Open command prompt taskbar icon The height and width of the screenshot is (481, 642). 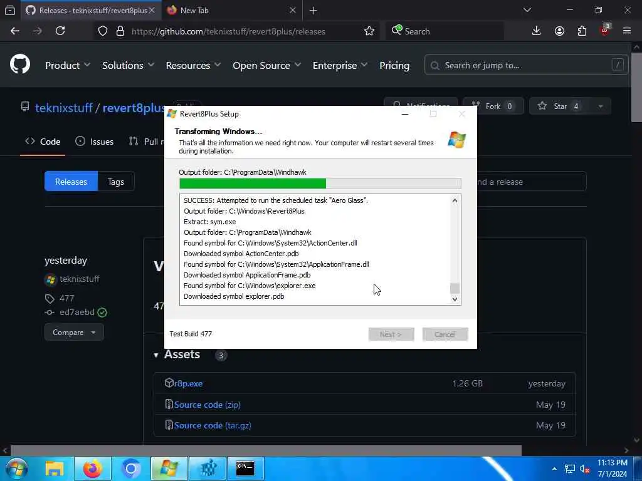click(245, 468)
